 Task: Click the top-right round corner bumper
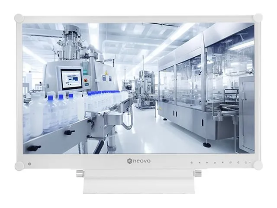pos(258,18)
